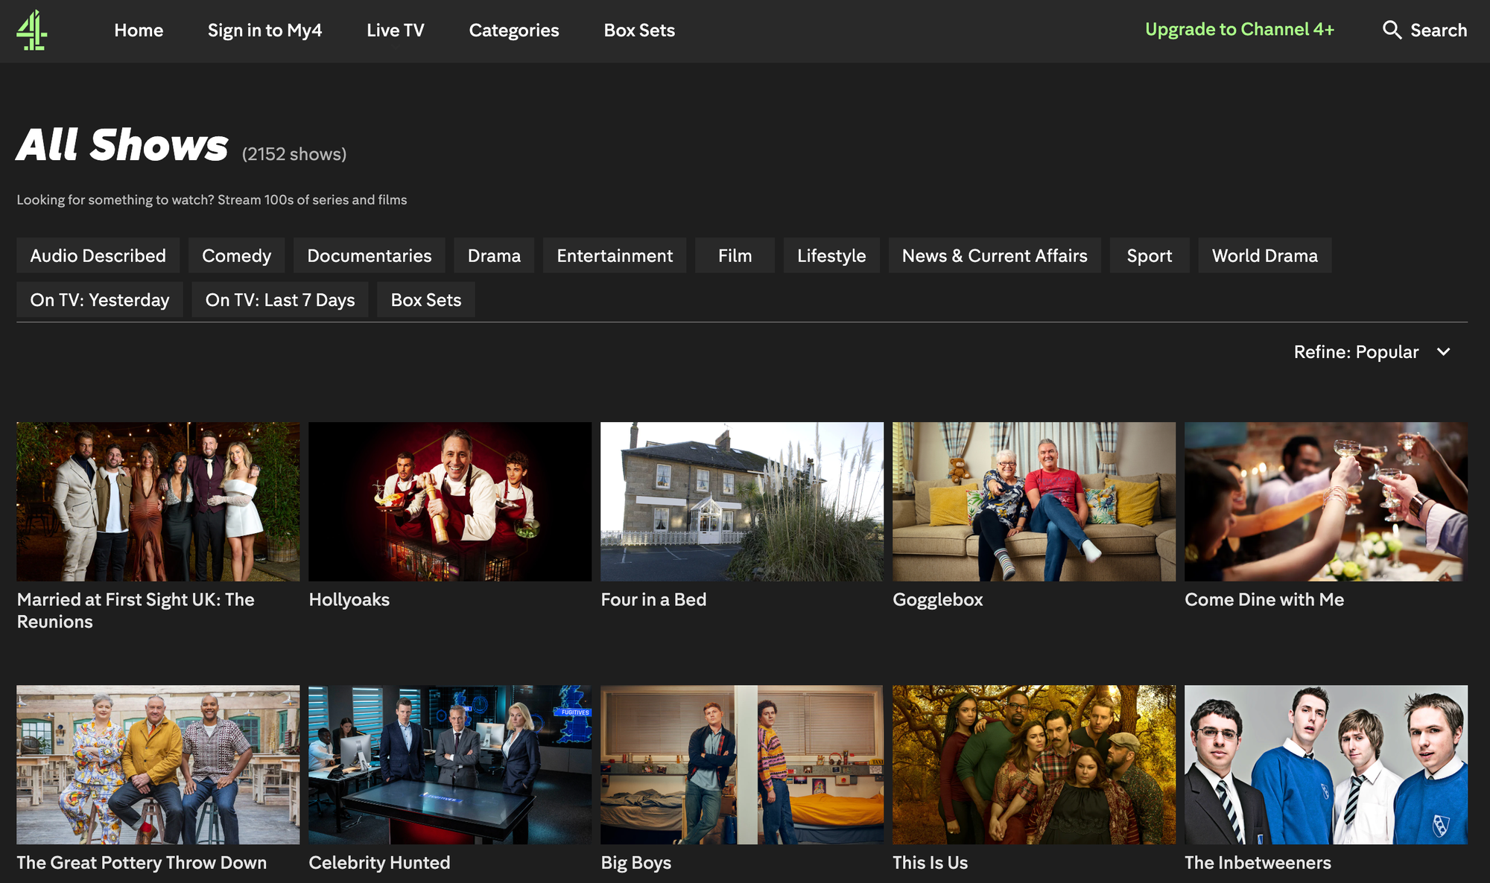Click the All Shows heading

pos(122,145)
